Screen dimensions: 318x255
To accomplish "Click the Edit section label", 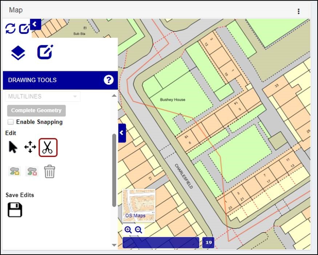I will point(11,133).
